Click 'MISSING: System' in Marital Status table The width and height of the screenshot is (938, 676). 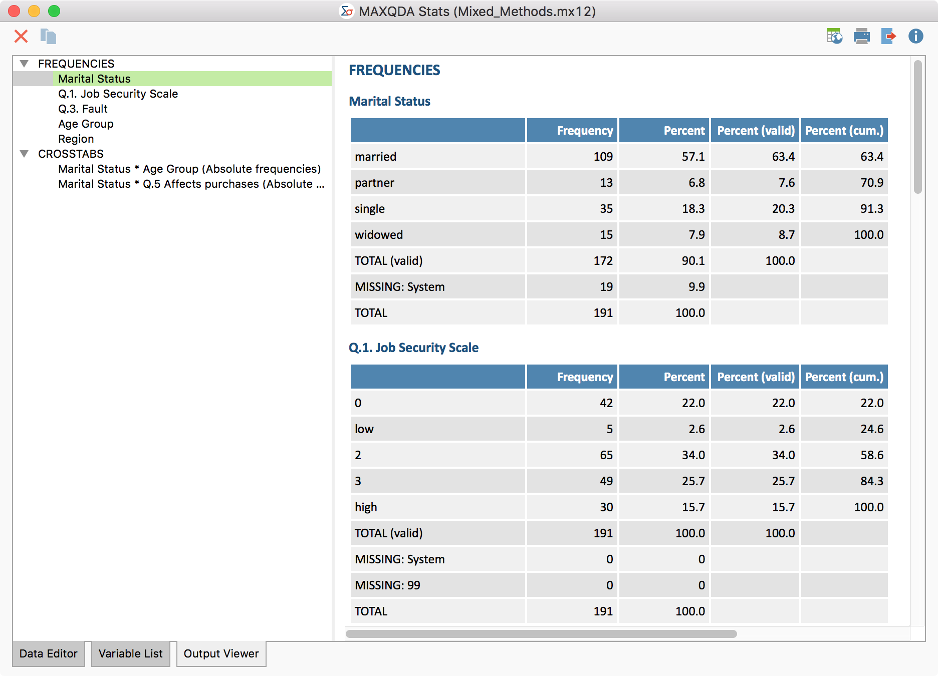click(400, 287)
